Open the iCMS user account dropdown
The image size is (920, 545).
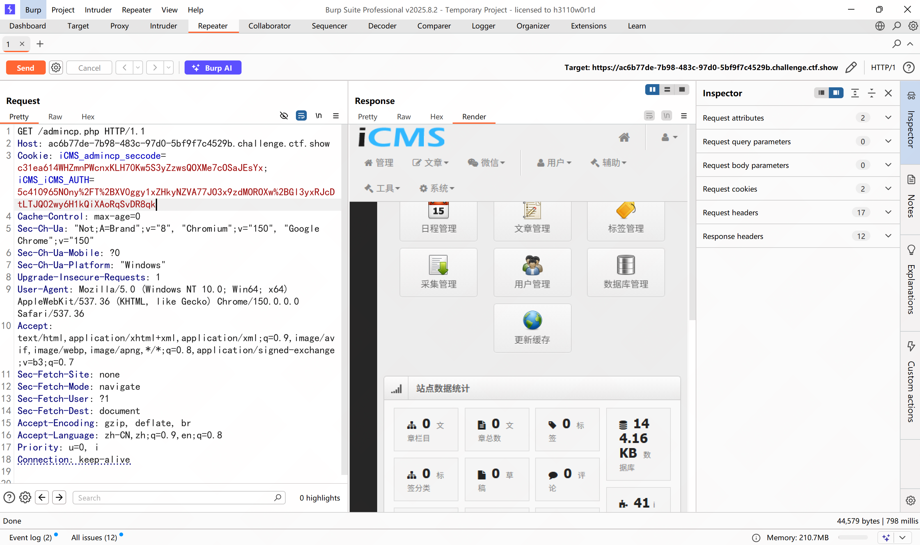tap(669, 137)
